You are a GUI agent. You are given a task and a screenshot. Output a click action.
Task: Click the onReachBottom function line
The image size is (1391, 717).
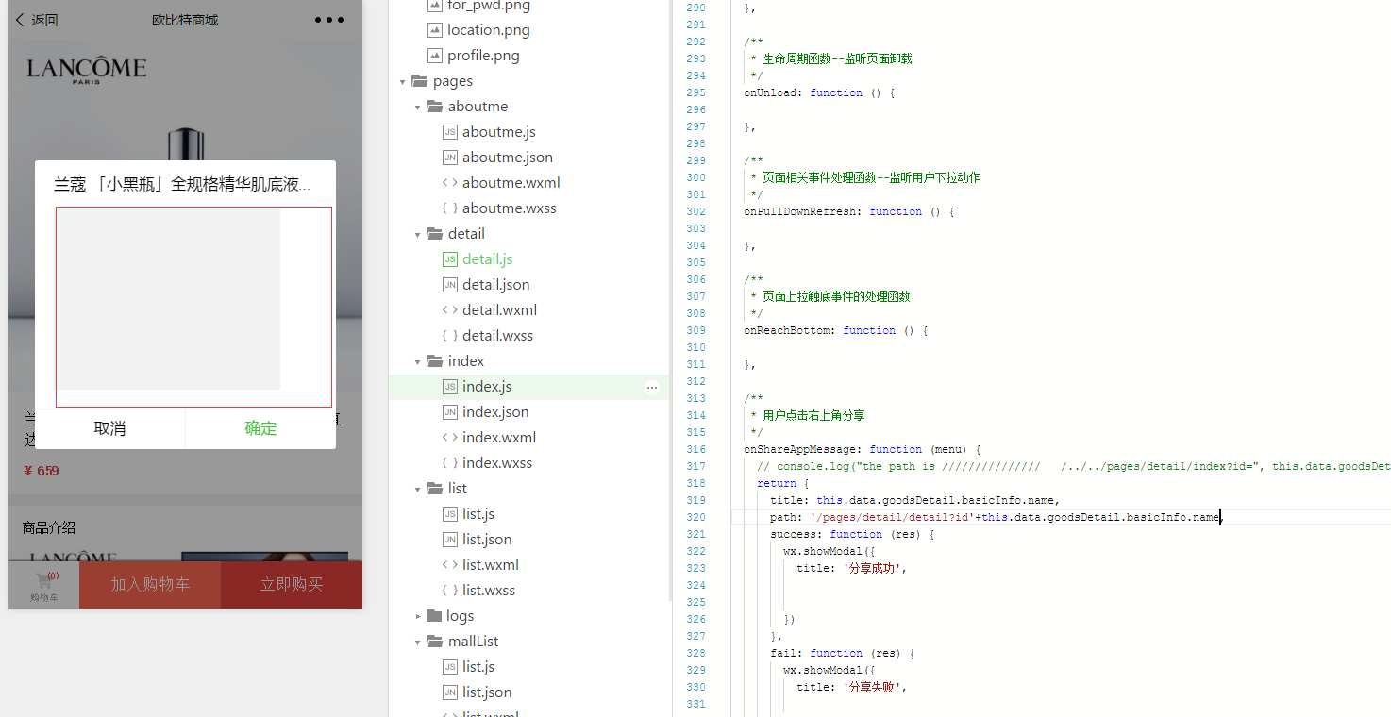click(x=835, y=331)
